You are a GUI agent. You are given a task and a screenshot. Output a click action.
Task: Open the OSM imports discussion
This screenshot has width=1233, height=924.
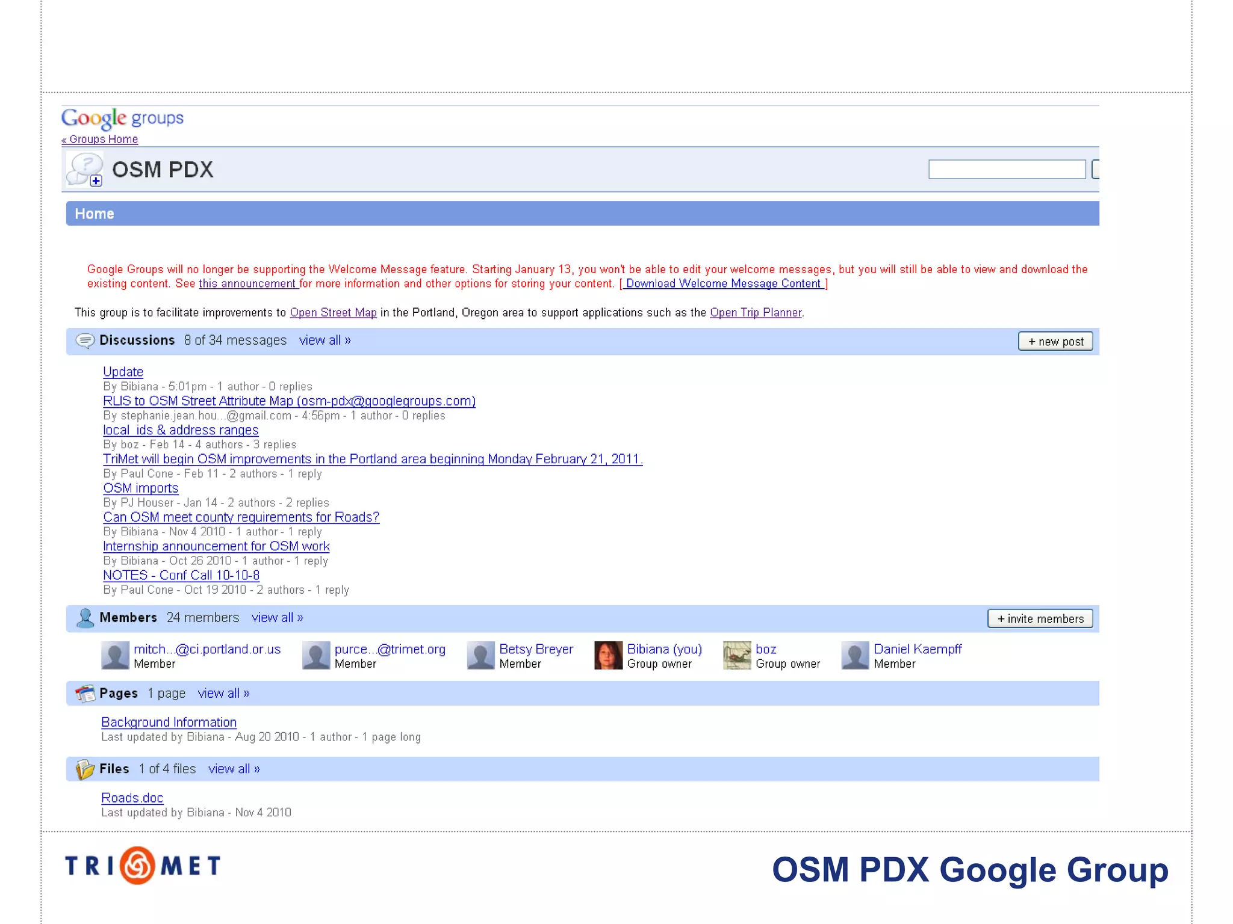141,488
